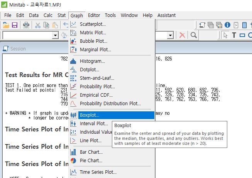The height and width of the screenshot is (178, 252).
Task: Open the Help menu
Action: pyautogui.click(x=147, y=15)
